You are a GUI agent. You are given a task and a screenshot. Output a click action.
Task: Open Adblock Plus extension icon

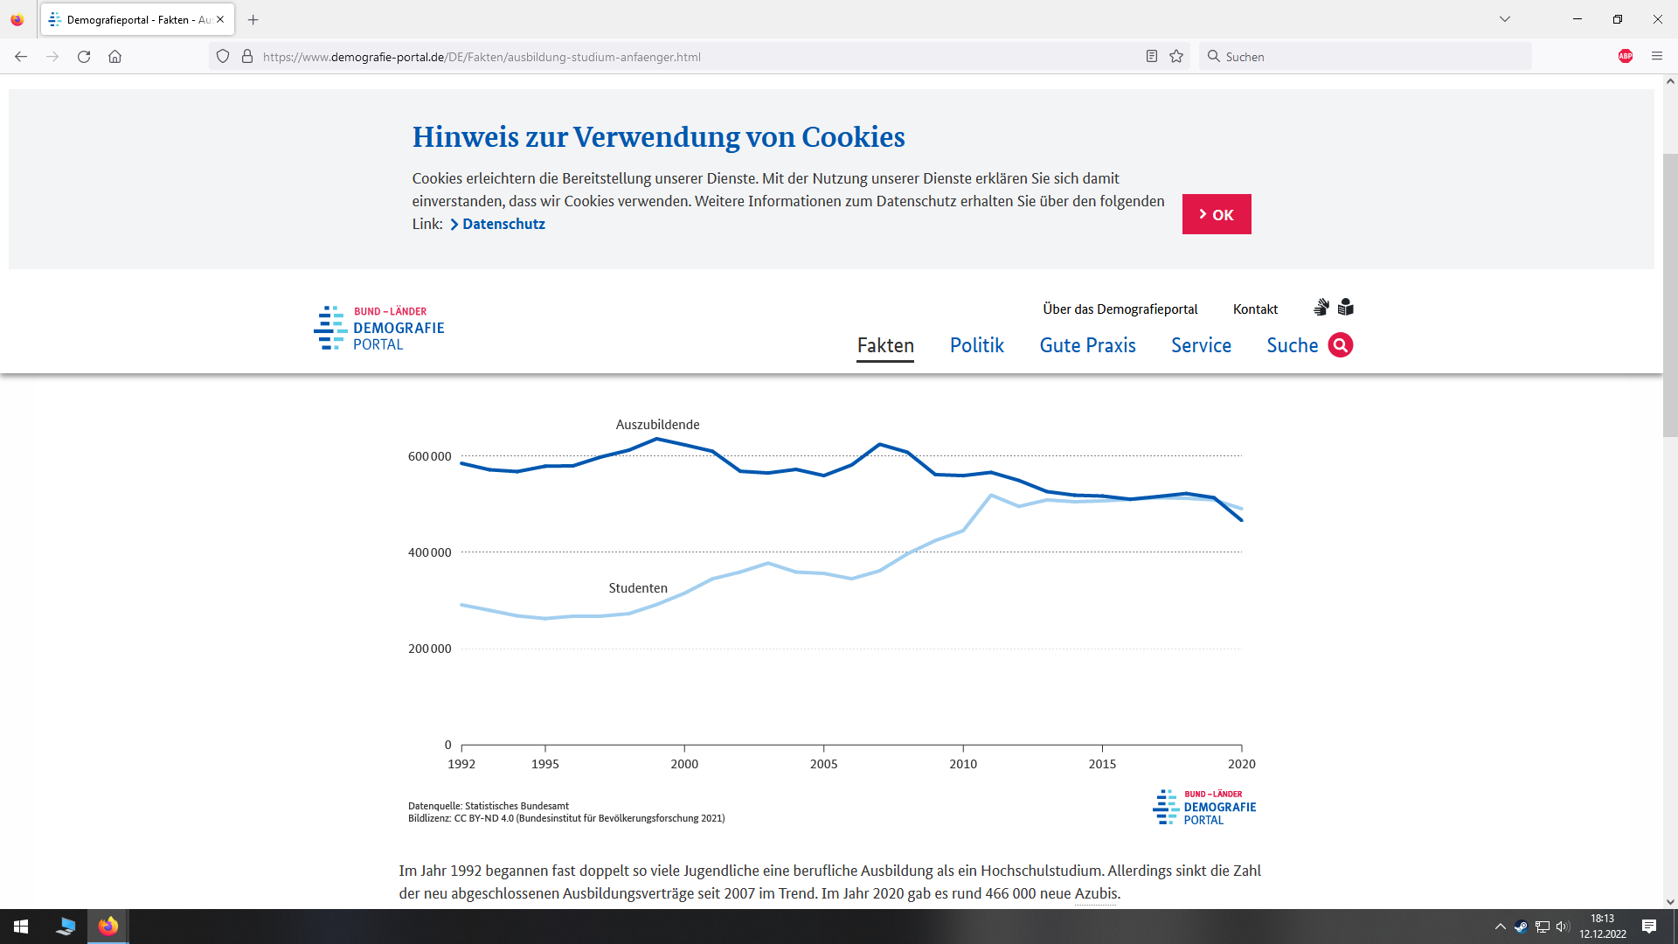(x=1626, y=57)
